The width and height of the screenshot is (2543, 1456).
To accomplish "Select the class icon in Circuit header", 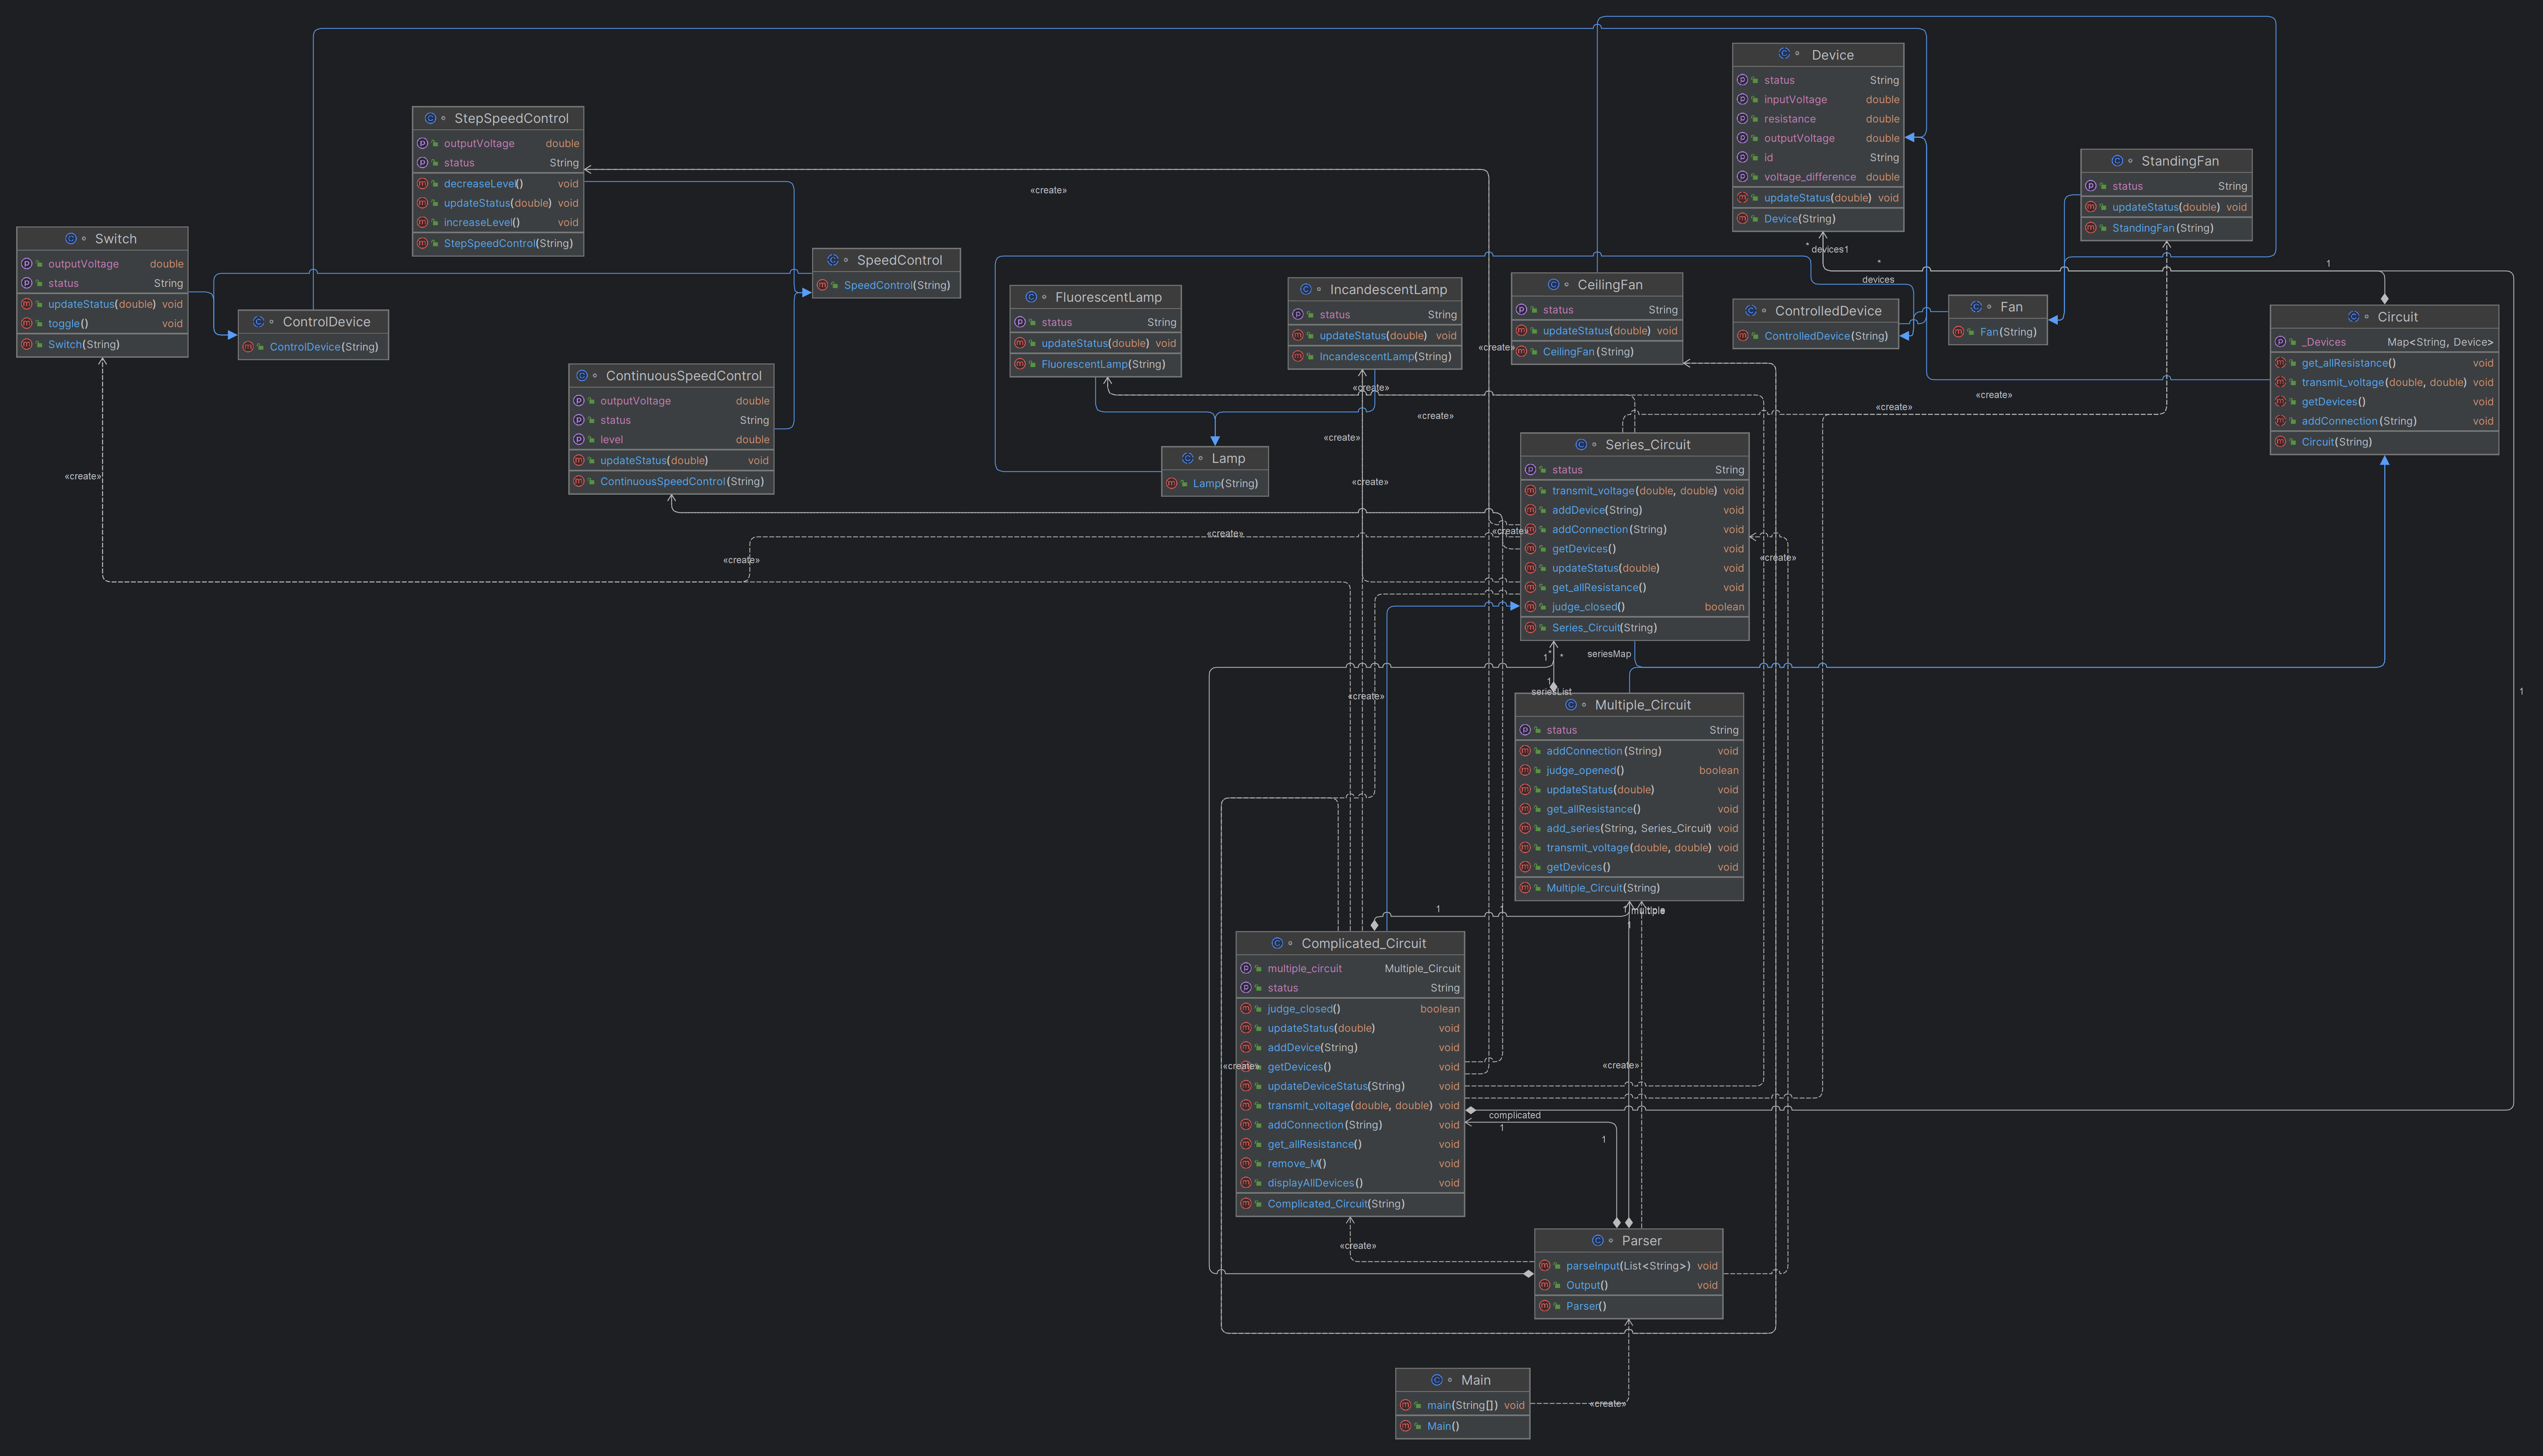I will [x=2353, y=317].
